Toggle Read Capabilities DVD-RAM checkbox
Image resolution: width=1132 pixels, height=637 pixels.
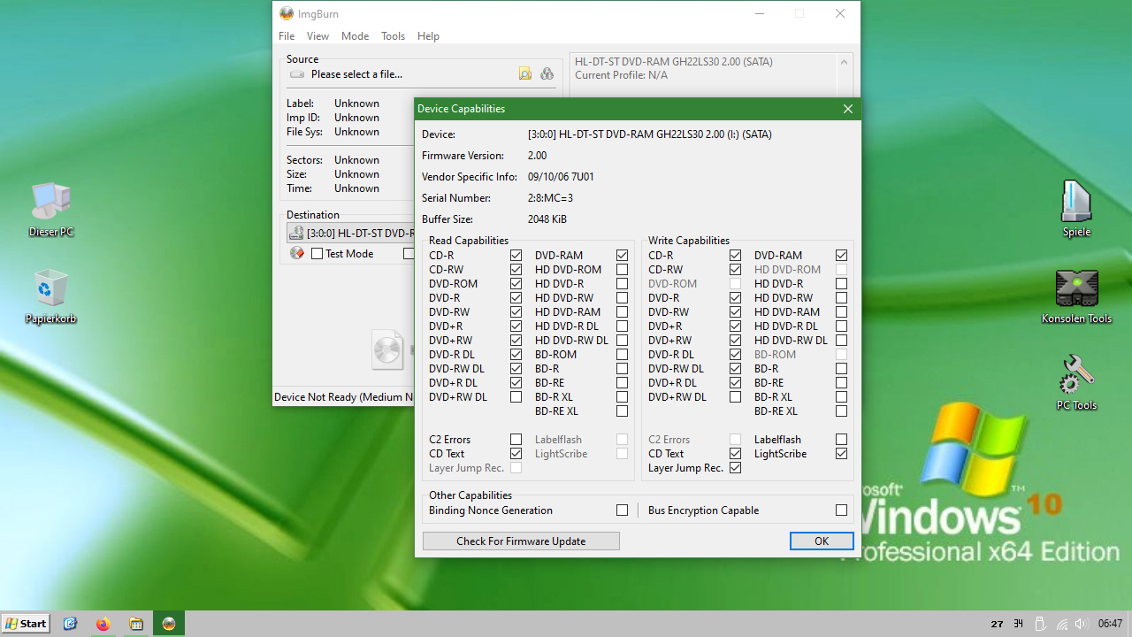tap(622, 256)
